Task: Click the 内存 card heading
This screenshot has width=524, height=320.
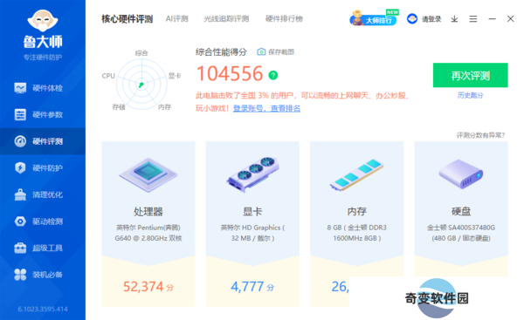Action: (357, 211)
